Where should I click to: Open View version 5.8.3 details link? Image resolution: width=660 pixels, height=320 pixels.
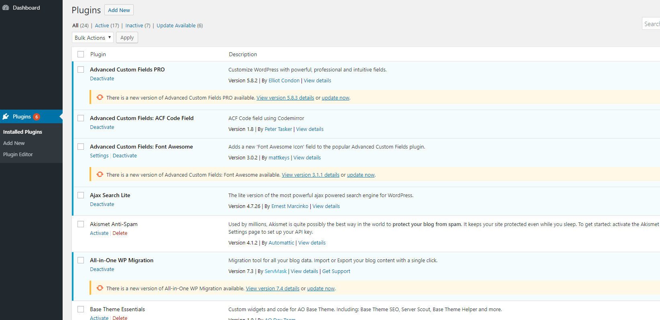285,98
